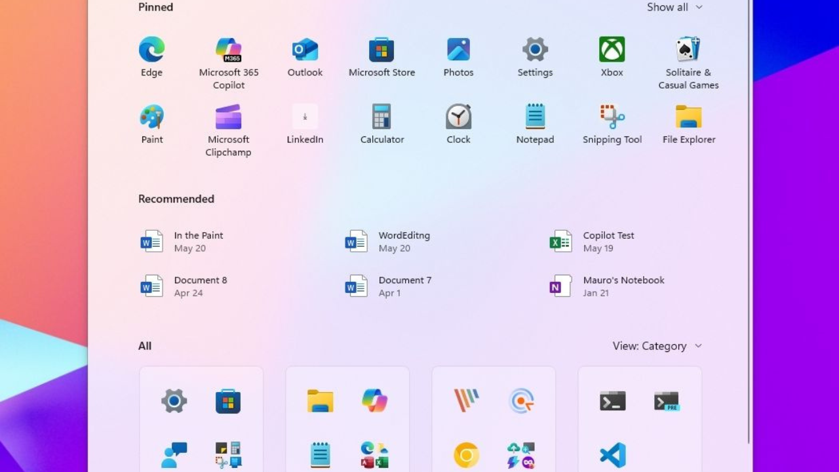Open the View: Category dropdown

657,346
